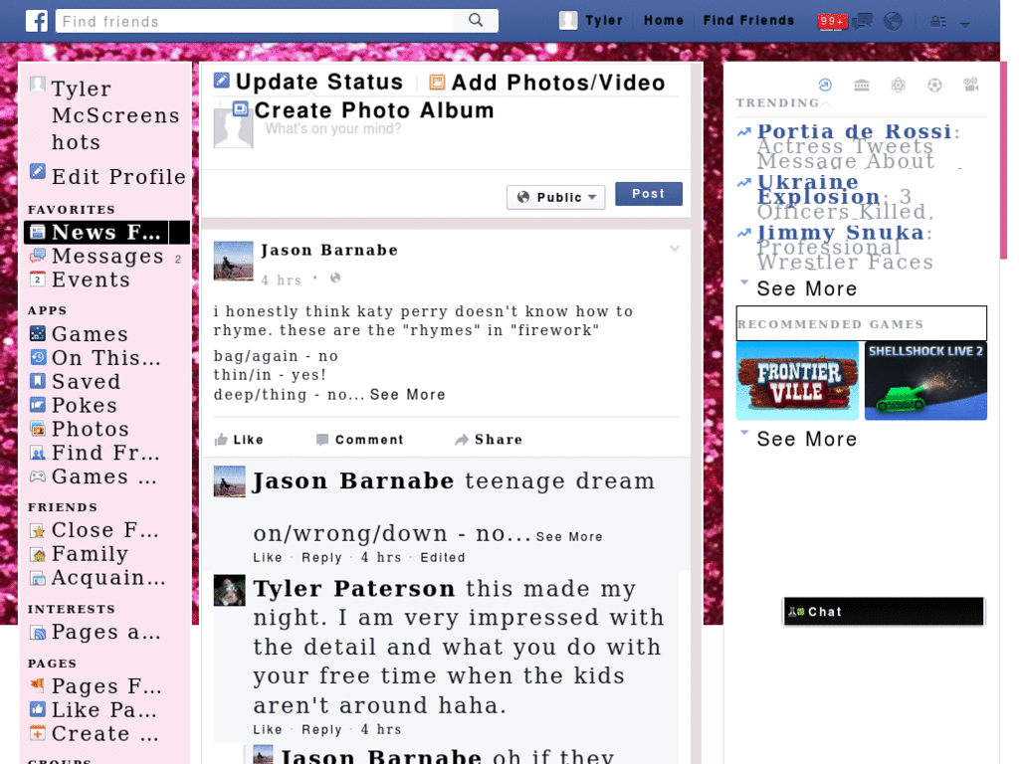Image resolution: width=1019 pixels, height=764 pixels.
Task: Click the Games Feed controller icon
Action: pyautogui.click(x=38, y=477)
